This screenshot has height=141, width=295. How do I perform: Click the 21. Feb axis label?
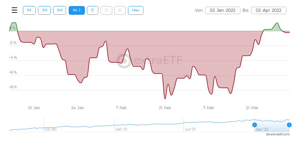165,108
